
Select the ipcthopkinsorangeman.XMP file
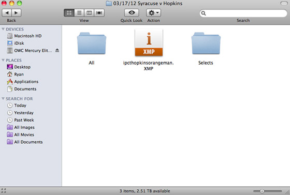[149, 50]
